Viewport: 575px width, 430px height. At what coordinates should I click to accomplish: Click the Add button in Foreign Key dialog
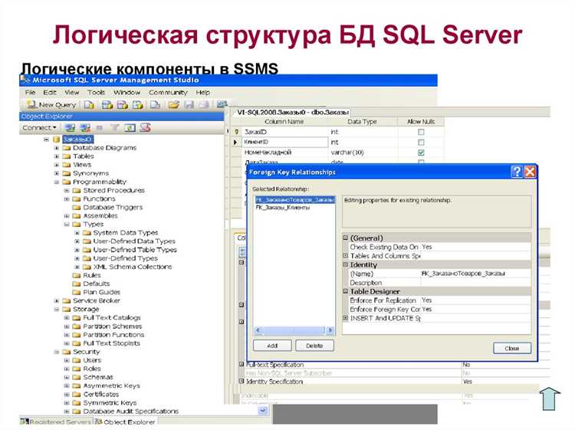(272, 346)
